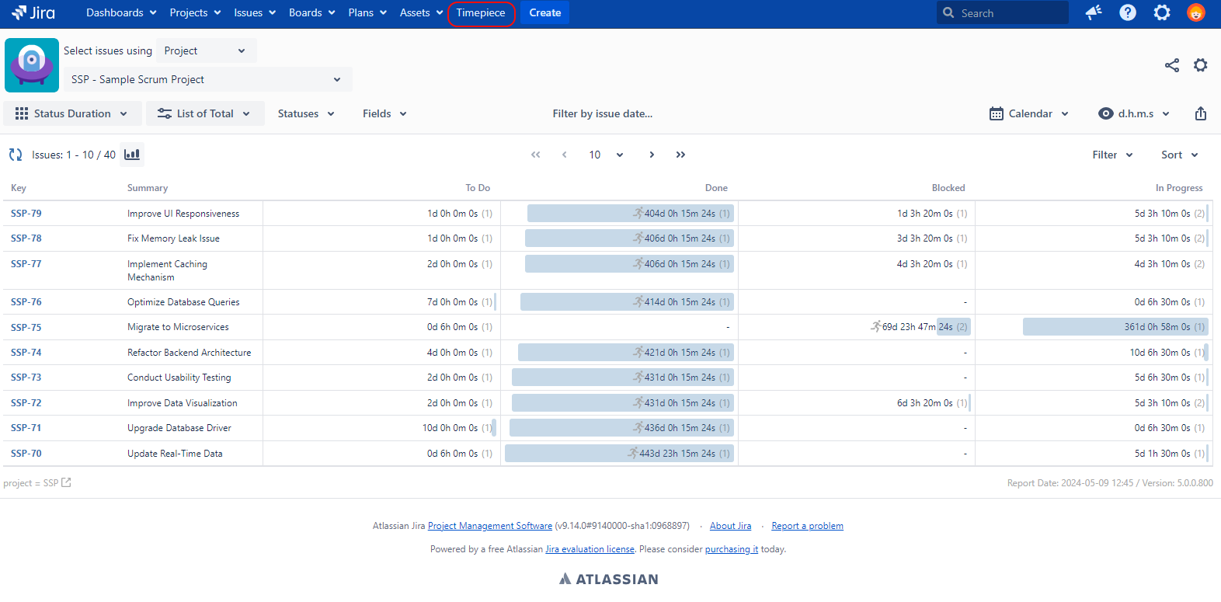Open Timepiece settings gear icon
Screen dimensions: 1221x602
point(1200,65)
